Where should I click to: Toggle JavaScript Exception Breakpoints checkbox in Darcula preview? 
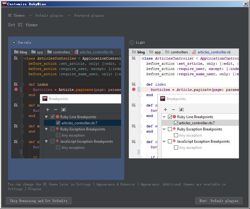tap(53, 141)
